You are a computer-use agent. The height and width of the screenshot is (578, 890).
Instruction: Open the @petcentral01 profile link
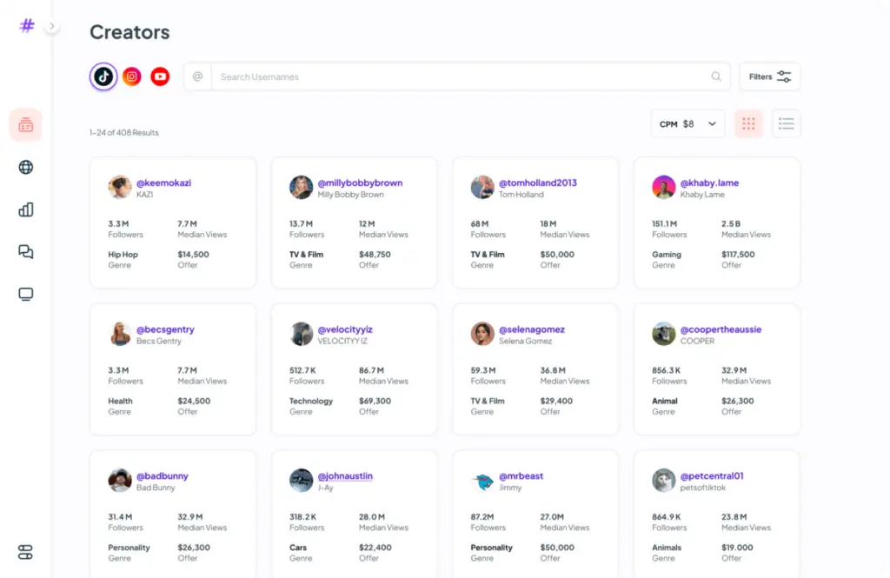[x=712, y=475]
